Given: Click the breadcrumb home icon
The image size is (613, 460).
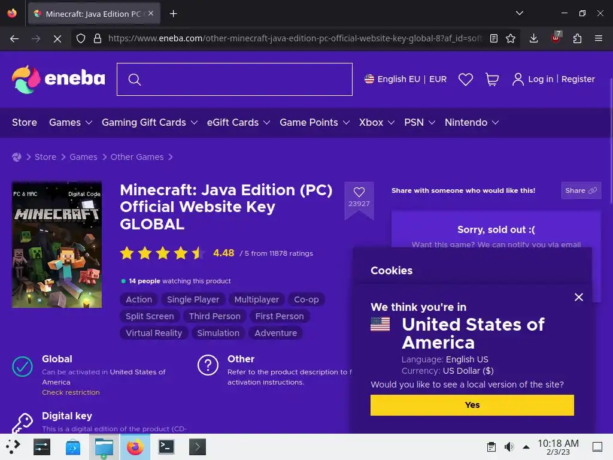Looking at the screenshot, I should point(16,157).
